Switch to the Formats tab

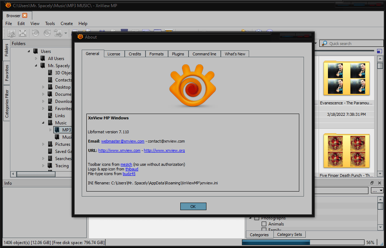point(157,54)
